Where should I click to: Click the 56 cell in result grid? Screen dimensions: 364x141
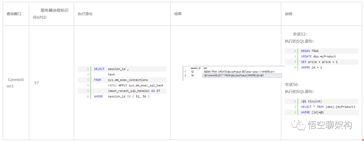point(192,75)
